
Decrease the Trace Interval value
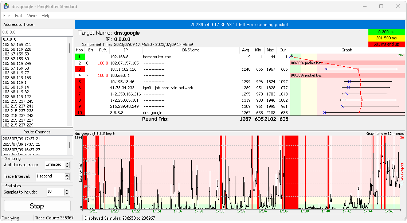click(67, 178)
